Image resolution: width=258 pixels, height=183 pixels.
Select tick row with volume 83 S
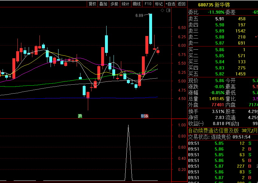point(223,172)
